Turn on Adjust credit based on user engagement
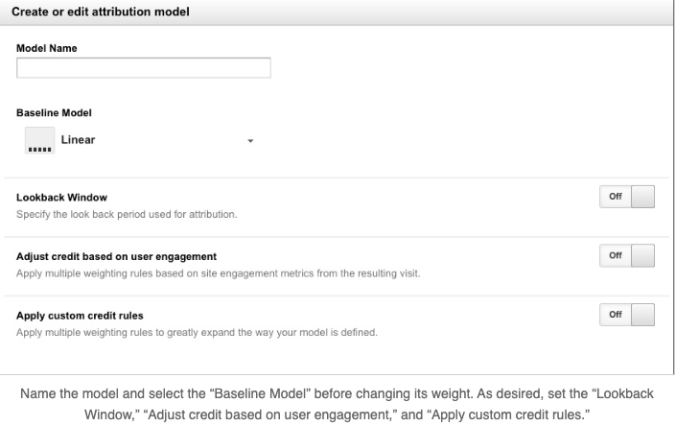676x426 pixels. [627, 255]
